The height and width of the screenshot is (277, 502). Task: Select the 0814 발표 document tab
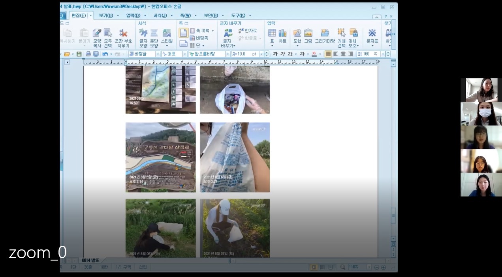pos(90,260)
